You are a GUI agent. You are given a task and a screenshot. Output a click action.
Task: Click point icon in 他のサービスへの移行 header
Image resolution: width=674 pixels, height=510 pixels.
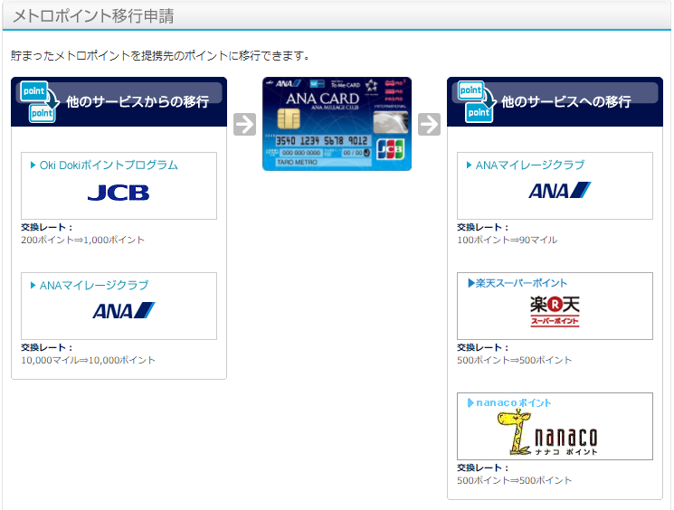[x=477, y=102]
